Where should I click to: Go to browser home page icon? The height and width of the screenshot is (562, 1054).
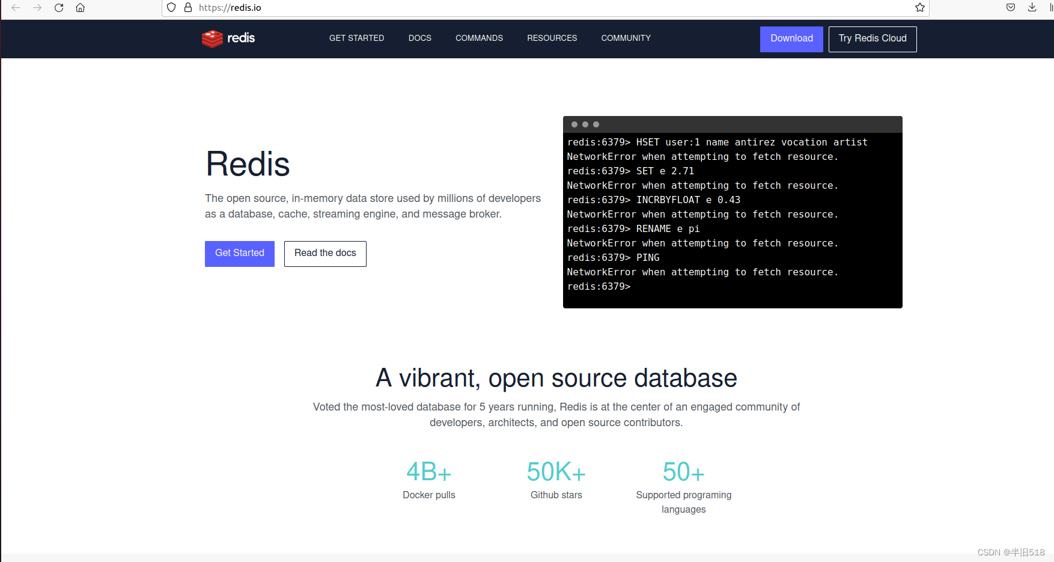click(x=80, y=8)
